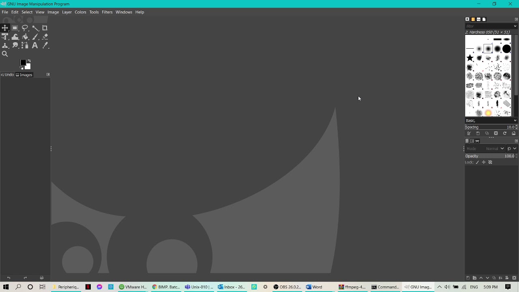Click the Spacing stepper arrows
519x292 pixels.
coord(517,127)
